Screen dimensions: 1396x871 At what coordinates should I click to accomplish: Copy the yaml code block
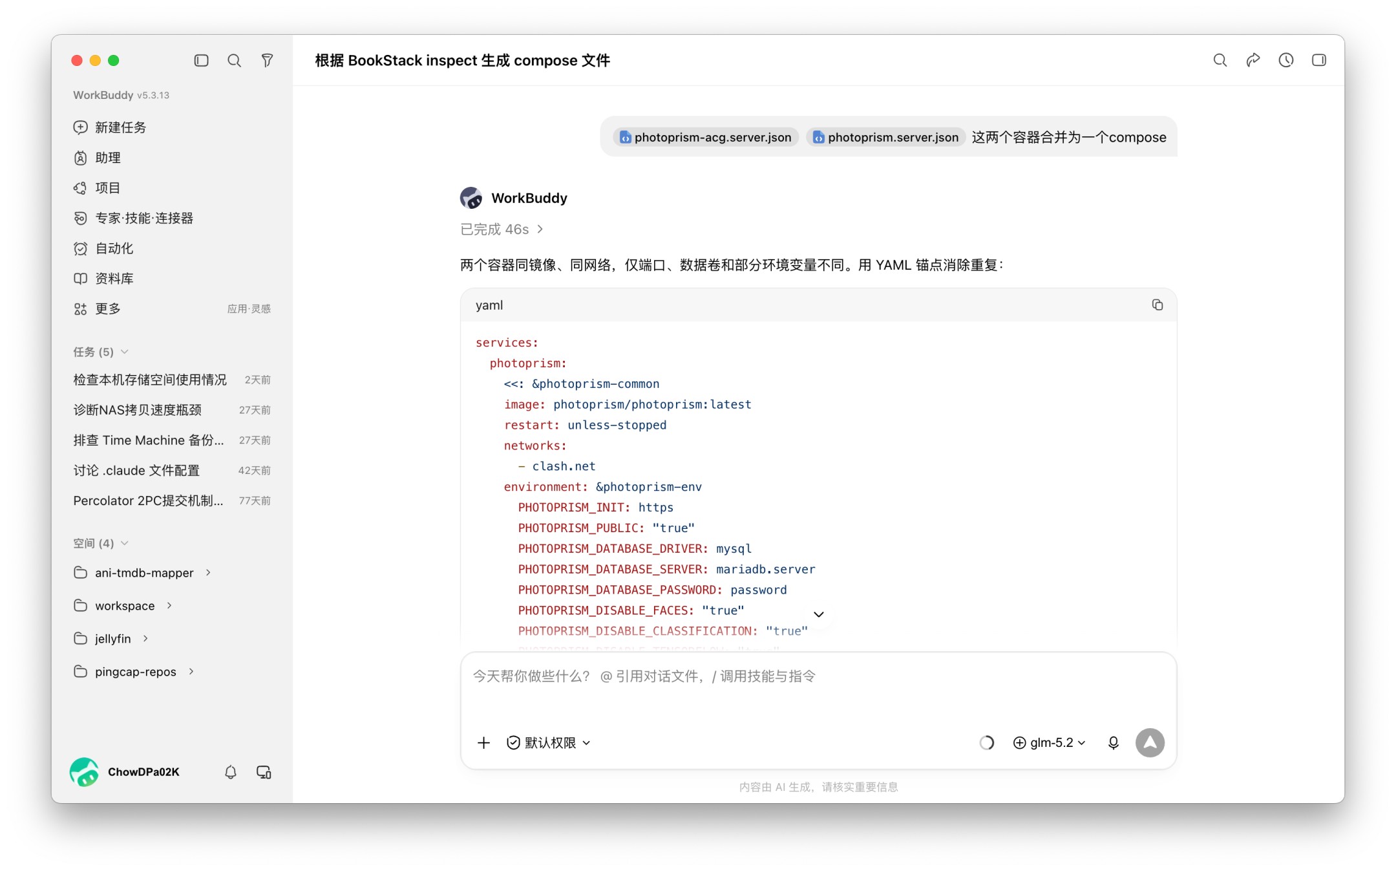(x=1157, y=305)
